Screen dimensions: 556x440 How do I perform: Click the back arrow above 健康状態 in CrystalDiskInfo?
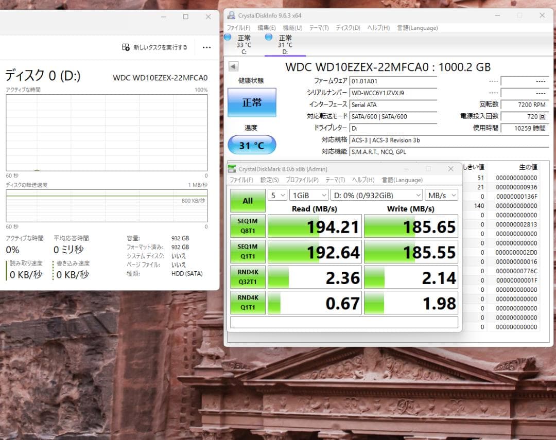click(x=234, y=66)
